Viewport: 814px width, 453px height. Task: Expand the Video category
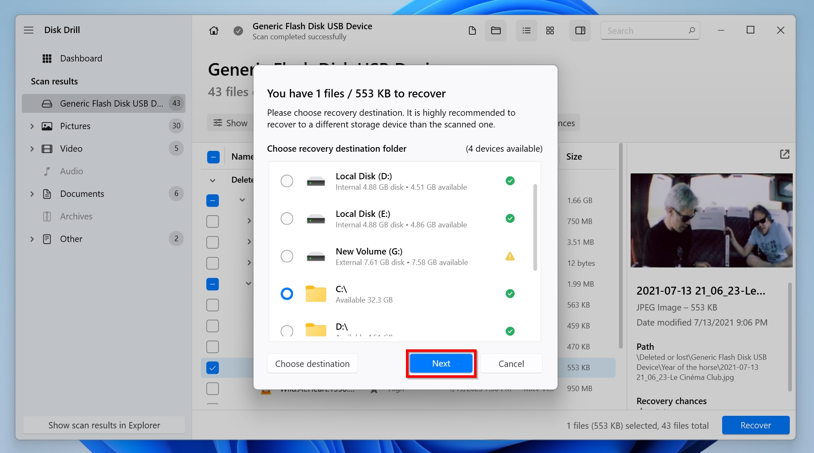tap(32, 149)
